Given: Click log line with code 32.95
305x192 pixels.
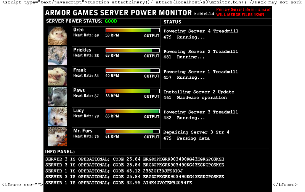Looking at the screenshot, I should coord(119,183).
